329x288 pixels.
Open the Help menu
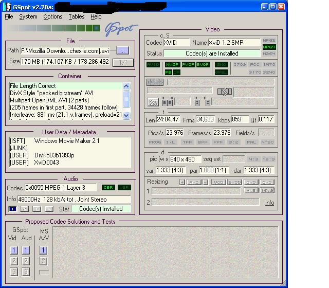click(x=96, y=16)
